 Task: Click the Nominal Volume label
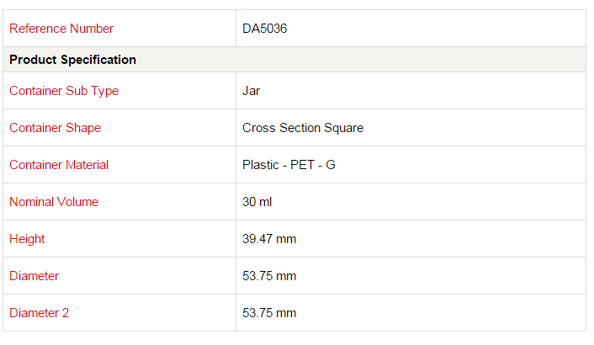tap(54, 202)
